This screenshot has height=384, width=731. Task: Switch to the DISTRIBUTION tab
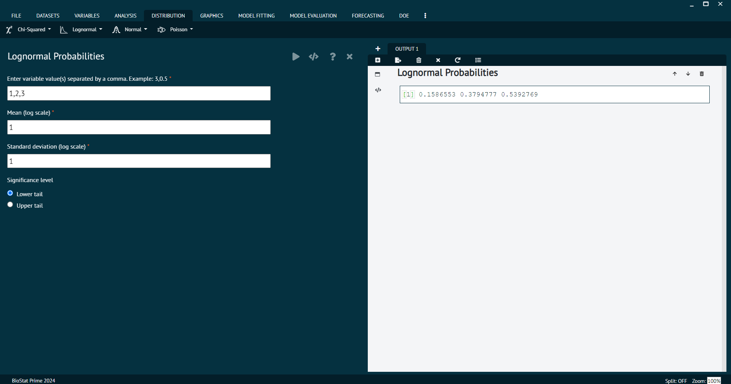pyautogui.click(x=168, y=16)
